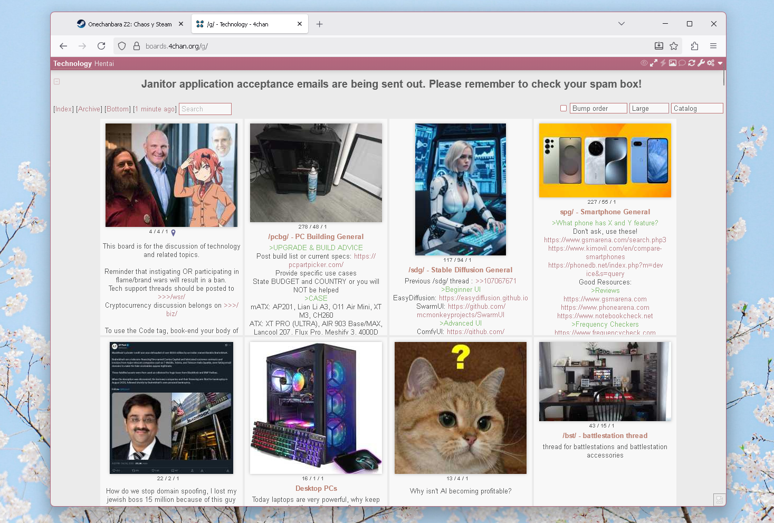Open the Catalog view dropdown
774x523 pixels.
[697, 108]
